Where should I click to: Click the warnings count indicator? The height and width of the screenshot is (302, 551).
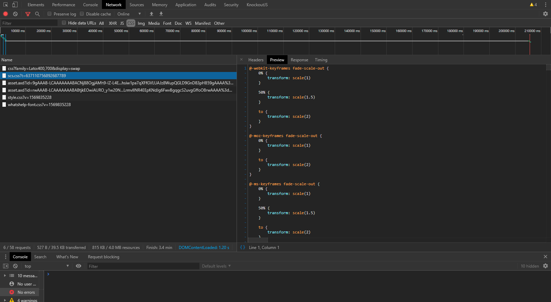[533, 4]
